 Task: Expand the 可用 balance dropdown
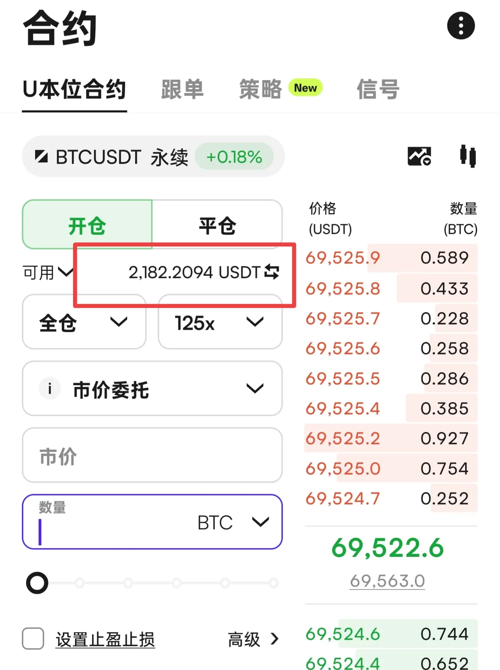(48, 272)
